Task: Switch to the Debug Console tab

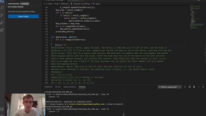Action: (x=70, y=87)
